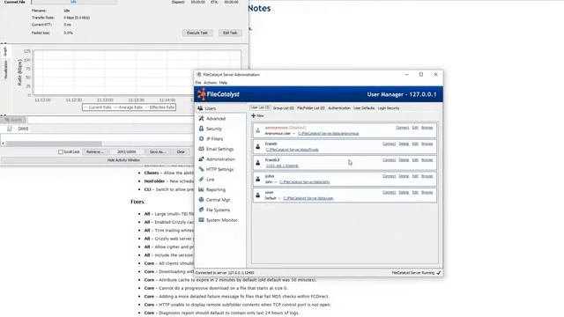Switch to the File/Folder List tab

pos(311,107)
